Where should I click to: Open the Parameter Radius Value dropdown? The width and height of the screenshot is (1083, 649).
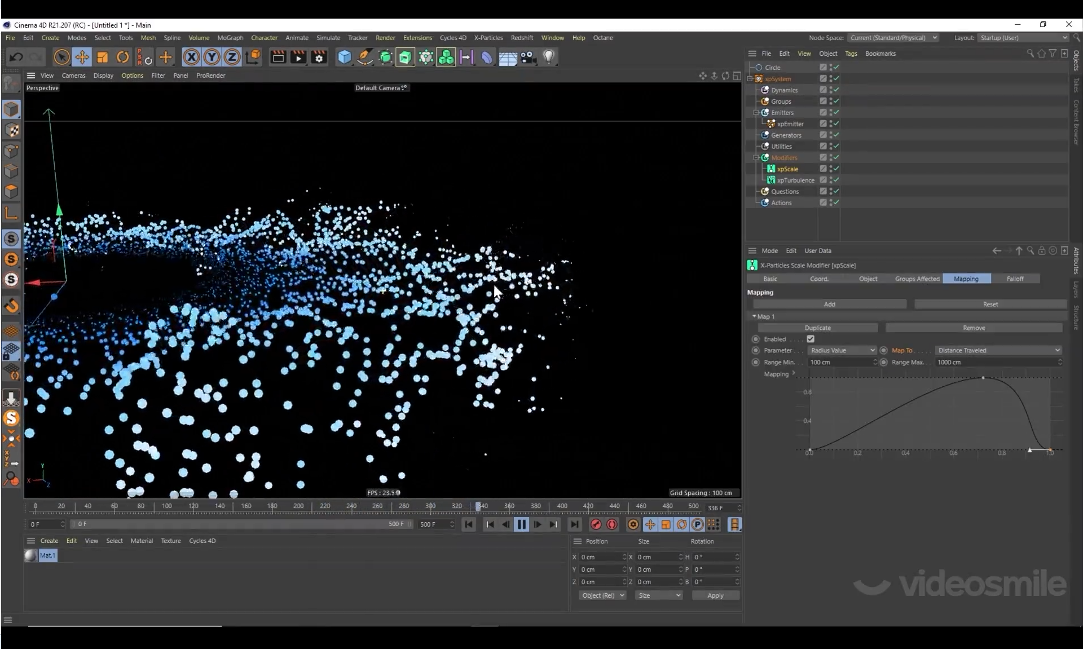842,350
